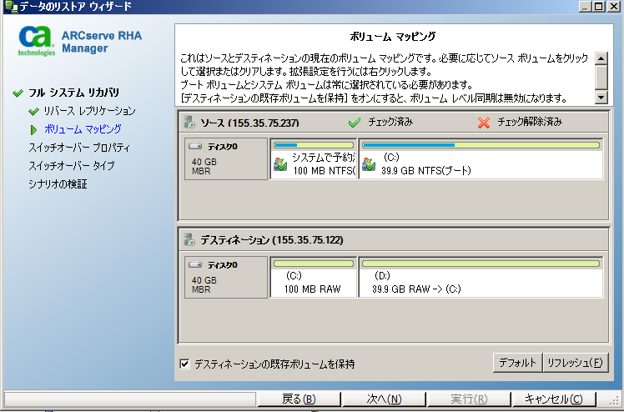This screenshot has height=412, width=624.
Task: Click source (C:) 39.9 GB usage bar
Action: pyautogui.click(x=481, y=145)
